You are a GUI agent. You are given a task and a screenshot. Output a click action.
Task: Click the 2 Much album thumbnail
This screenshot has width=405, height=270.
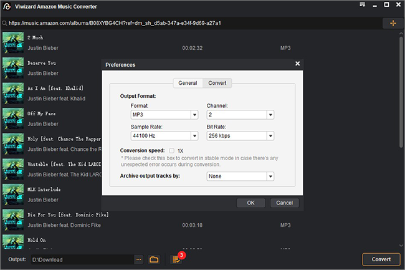click(x=13, y=42)
